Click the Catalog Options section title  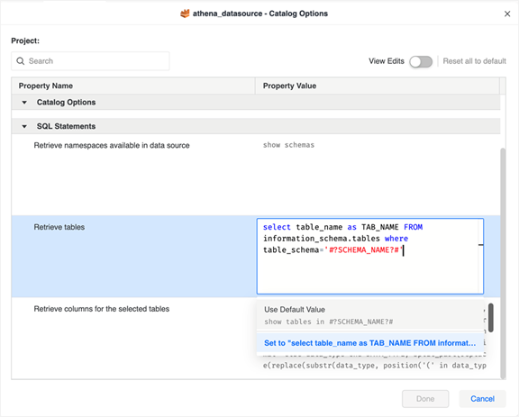66,103
